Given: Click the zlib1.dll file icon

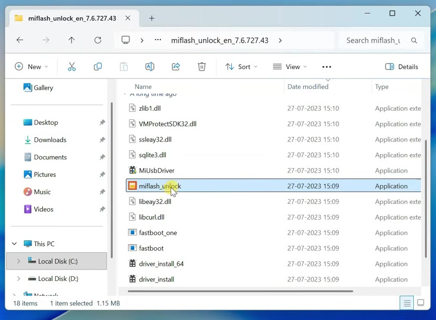Looking at the screenshot, I should (132, 108).
